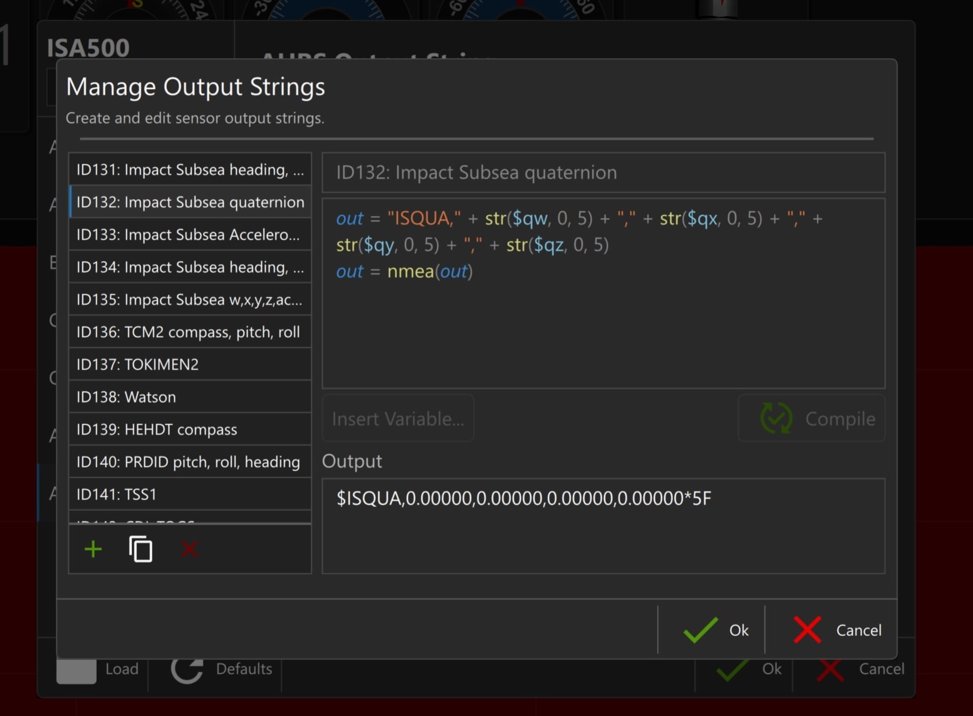Open ID136: TCM2 compass, pitch, roll
973x716 pixels.
(x=190, y=332)
